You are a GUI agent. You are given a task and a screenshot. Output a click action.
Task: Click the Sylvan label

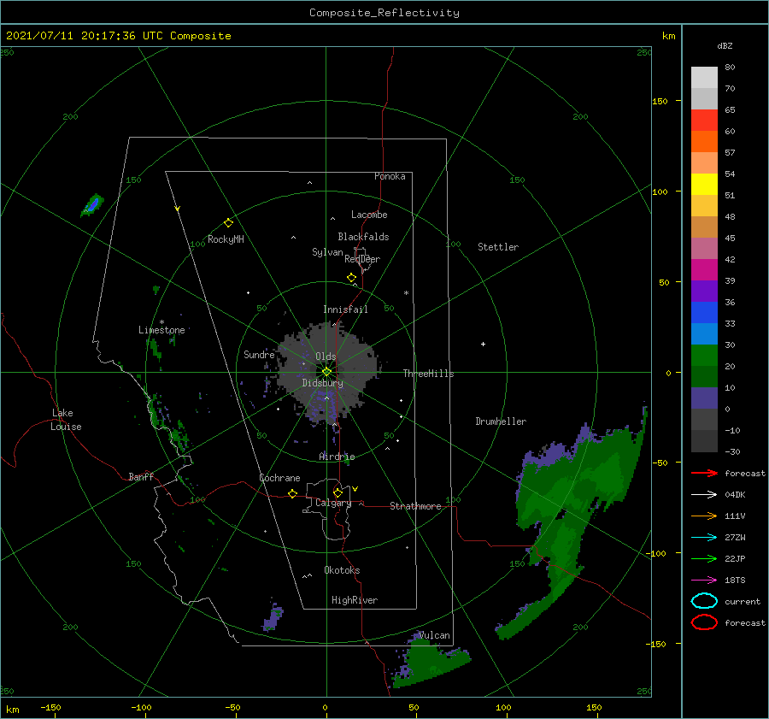click(327, 252)
